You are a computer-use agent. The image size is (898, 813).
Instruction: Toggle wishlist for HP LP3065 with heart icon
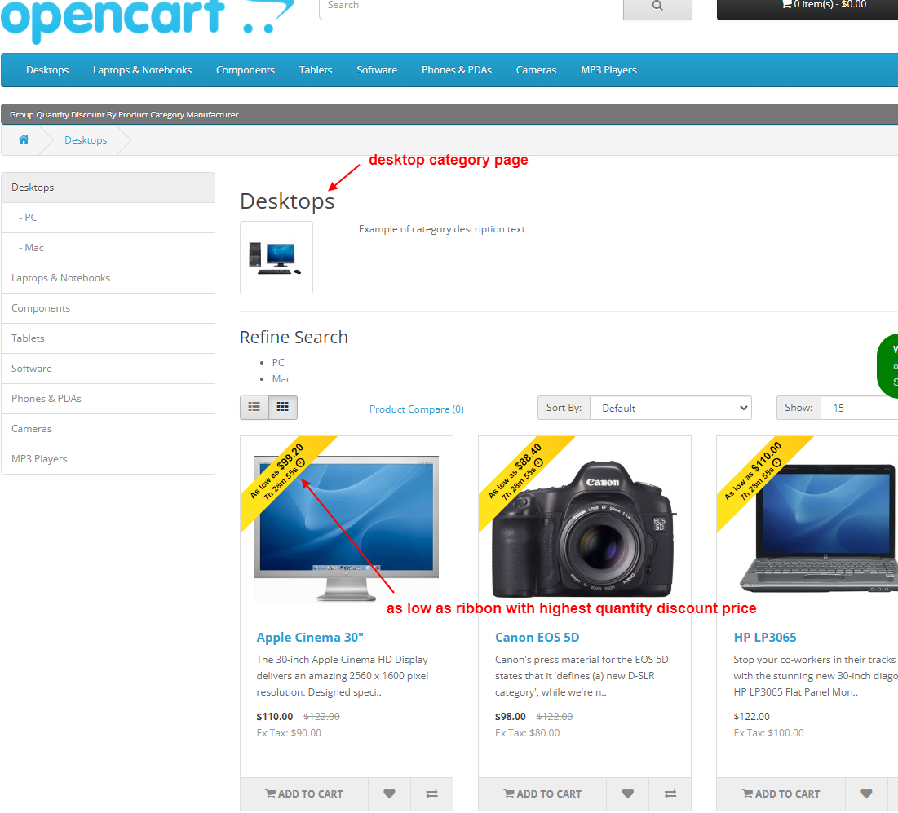(866, 793)
